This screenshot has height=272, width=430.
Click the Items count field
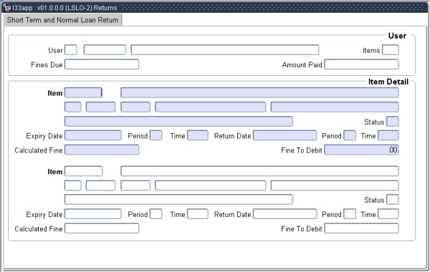coord(391,50)
